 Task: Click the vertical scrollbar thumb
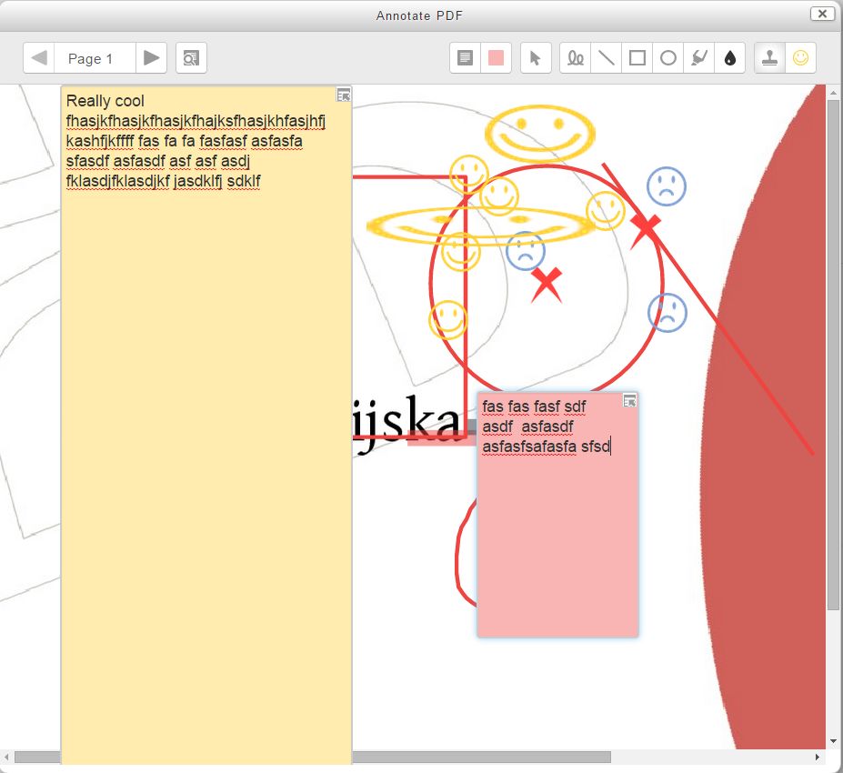(x=833, y=355)
